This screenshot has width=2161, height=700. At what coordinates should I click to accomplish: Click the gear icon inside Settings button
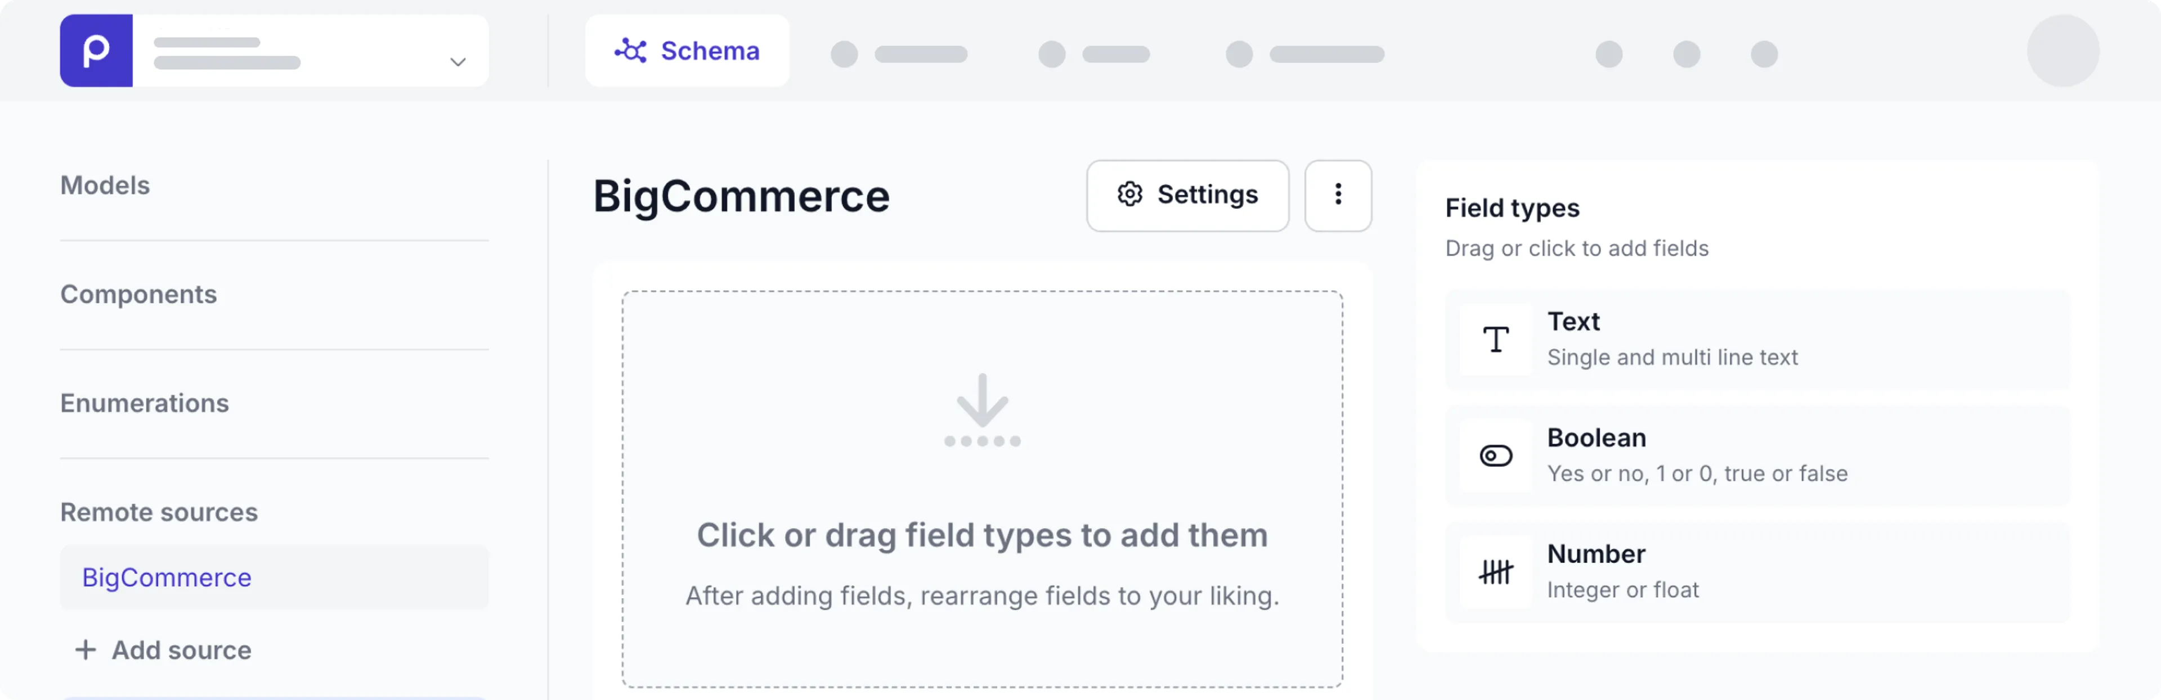1130,193
